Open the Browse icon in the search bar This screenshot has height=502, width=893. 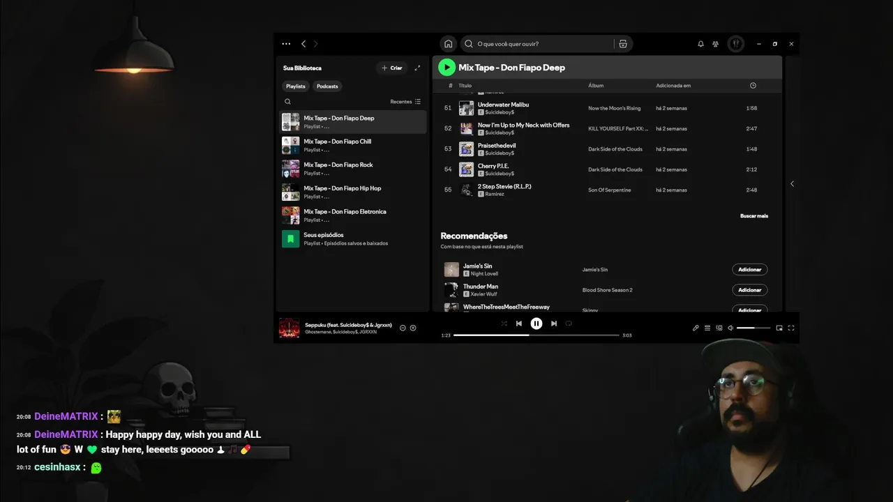623,44
